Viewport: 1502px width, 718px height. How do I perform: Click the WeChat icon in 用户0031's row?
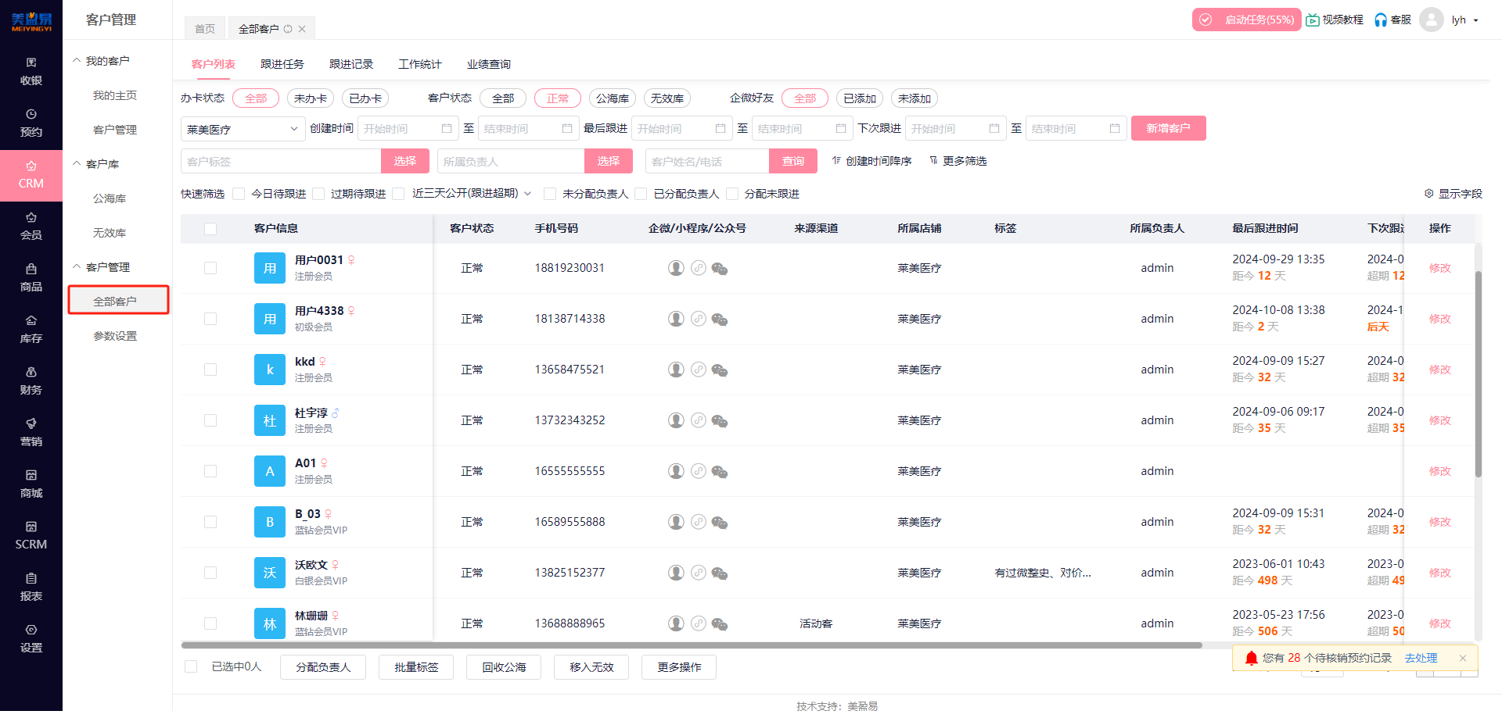(x=719, y=267)
